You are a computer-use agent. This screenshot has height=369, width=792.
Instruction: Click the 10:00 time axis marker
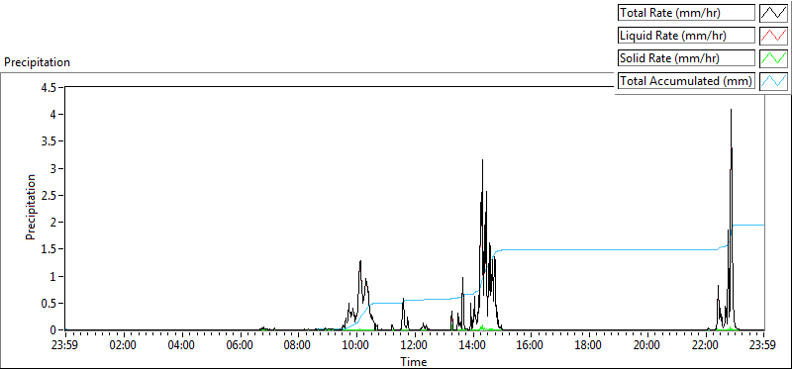pos(356,346)
